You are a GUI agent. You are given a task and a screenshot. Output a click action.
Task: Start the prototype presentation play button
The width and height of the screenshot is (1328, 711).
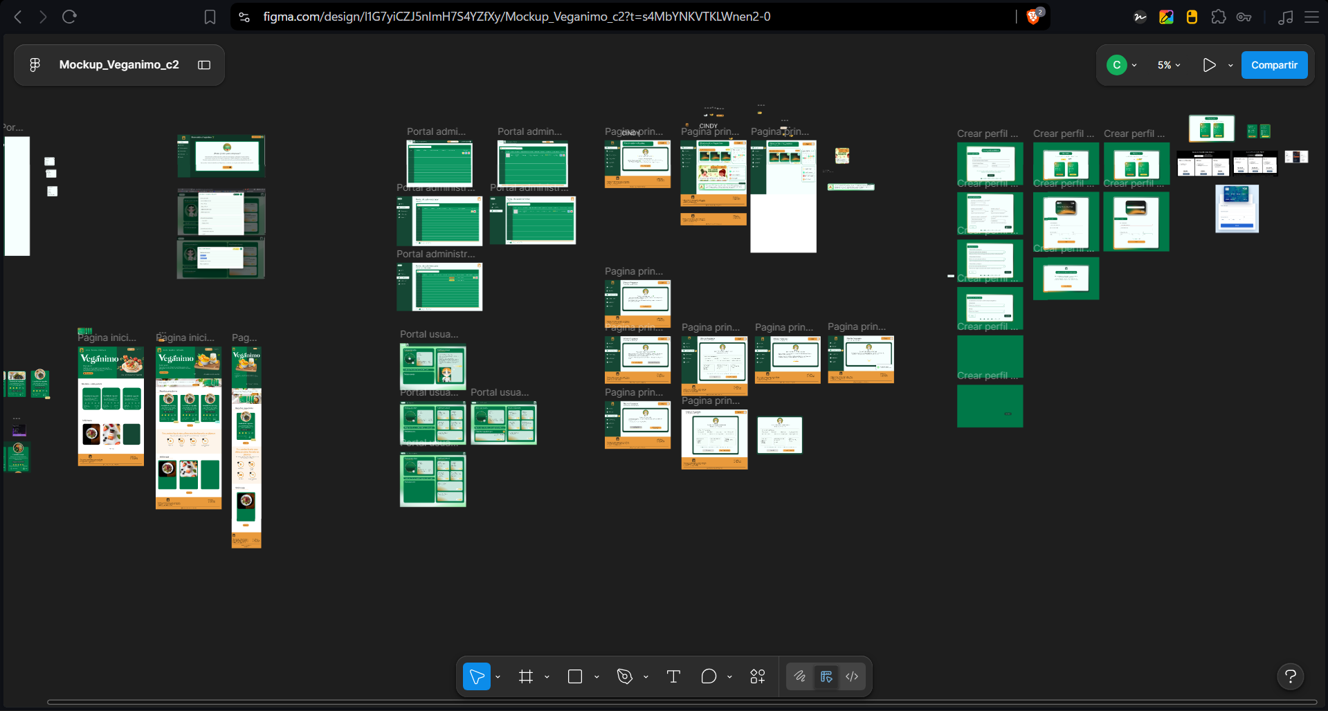tap(1209, 65)
